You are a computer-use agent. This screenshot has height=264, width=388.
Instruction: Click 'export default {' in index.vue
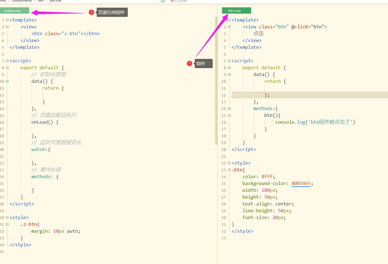pyautogui.click(x=42, y=68)
